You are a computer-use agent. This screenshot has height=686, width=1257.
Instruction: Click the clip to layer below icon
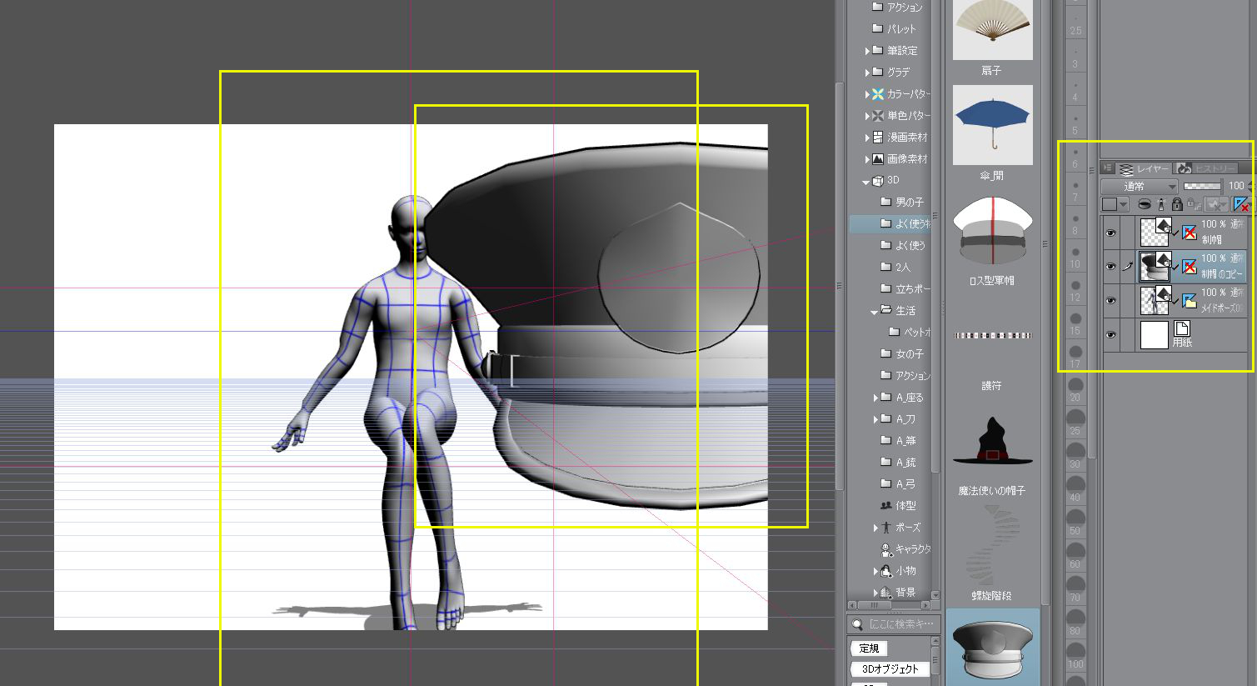(1145, 204)
